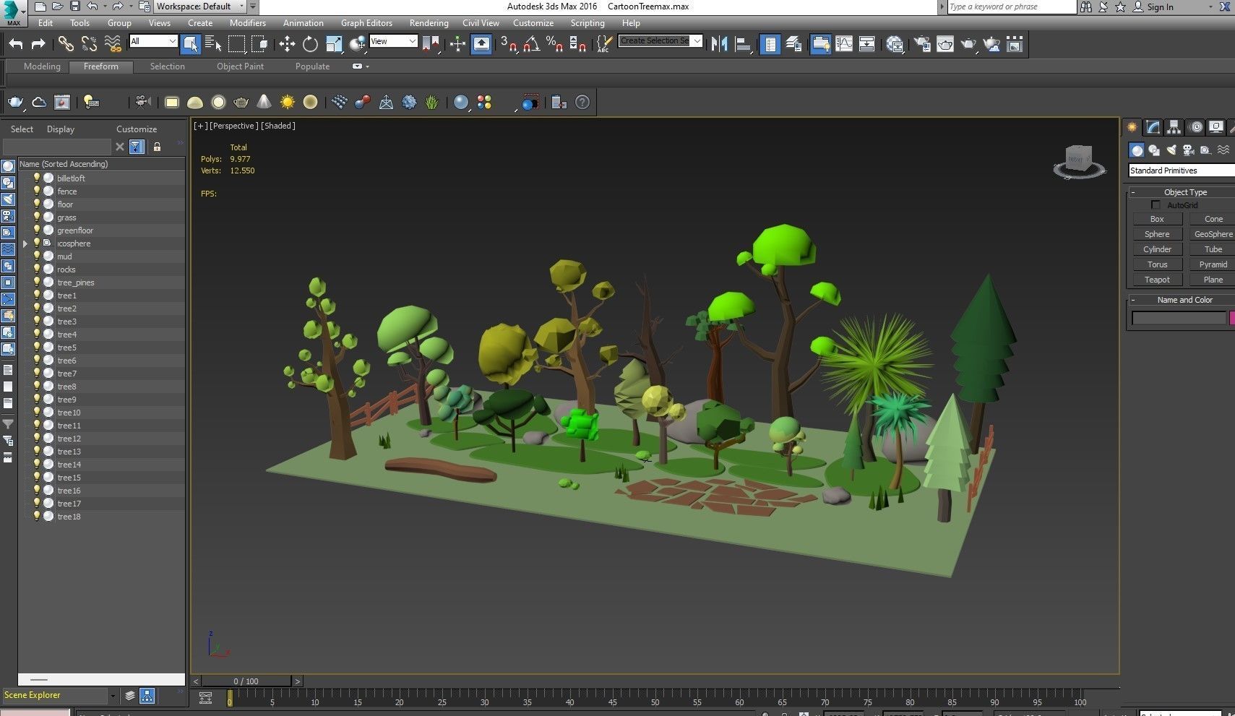Open the Render Setup dialog
This screenshot has width=1235, height=716.
tap(922, 44)
